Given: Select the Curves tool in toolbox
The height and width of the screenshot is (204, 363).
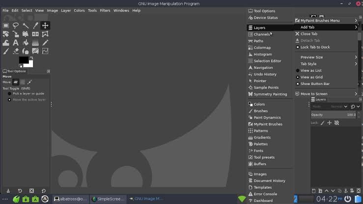Looking at the screenshot, I should coord(45,51).
